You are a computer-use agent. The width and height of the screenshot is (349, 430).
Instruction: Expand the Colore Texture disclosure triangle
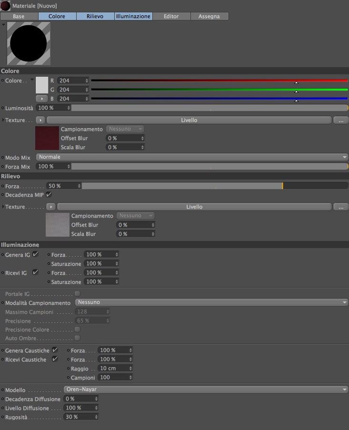pos(3,120)
